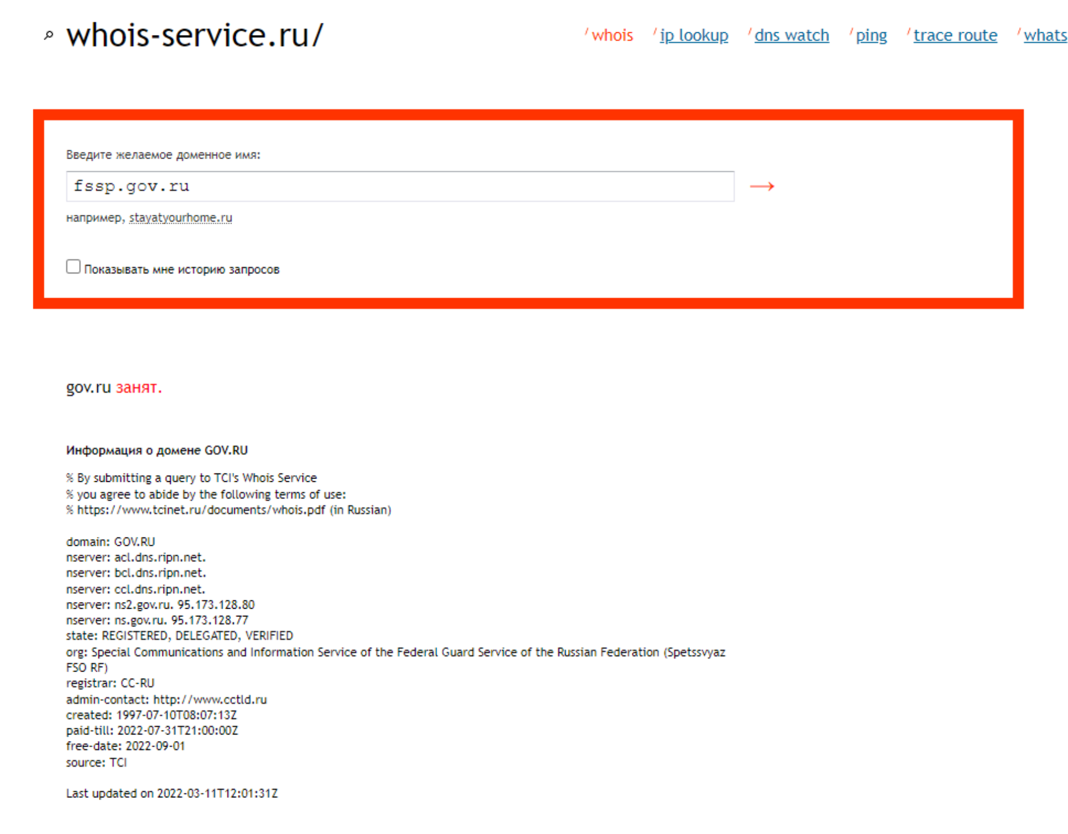The height and width of the screenshot is (834, 1068).
Task: Click the Last updated timestamp line
Action: point(171,793)
